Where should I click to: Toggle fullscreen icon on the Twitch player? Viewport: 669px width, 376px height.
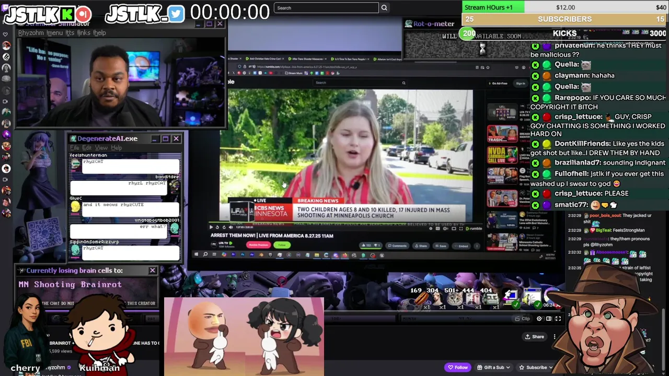pos(558,319)
